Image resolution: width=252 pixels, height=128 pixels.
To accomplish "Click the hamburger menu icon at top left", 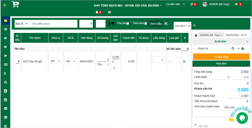I will (x=4, y=5).
